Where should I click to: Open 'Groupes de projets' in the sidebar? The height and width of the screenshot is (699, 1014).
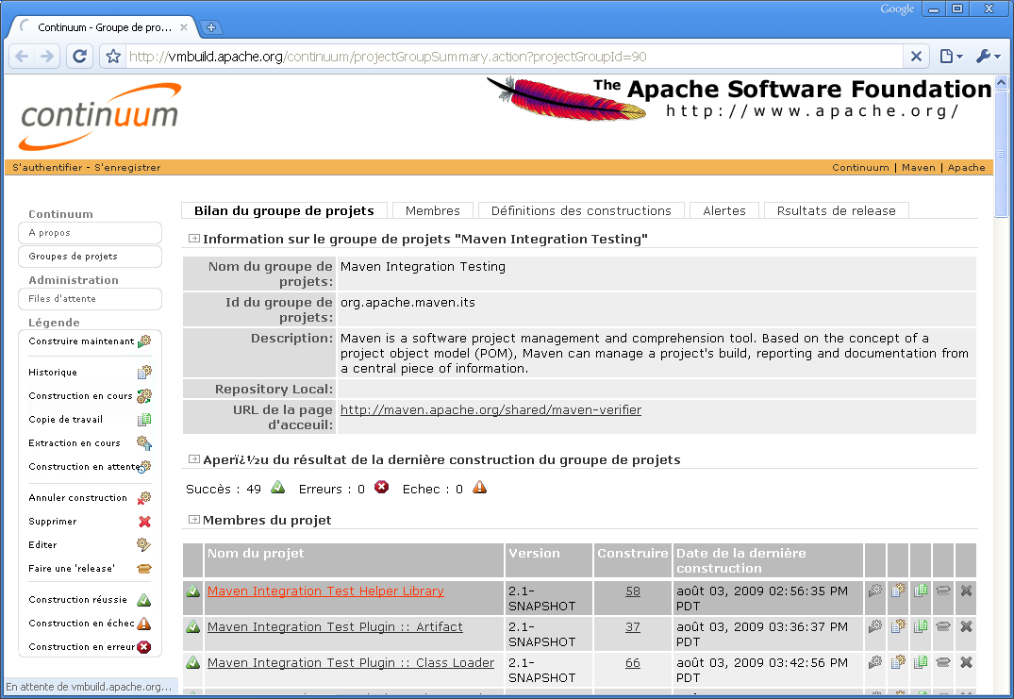[73, 257]
